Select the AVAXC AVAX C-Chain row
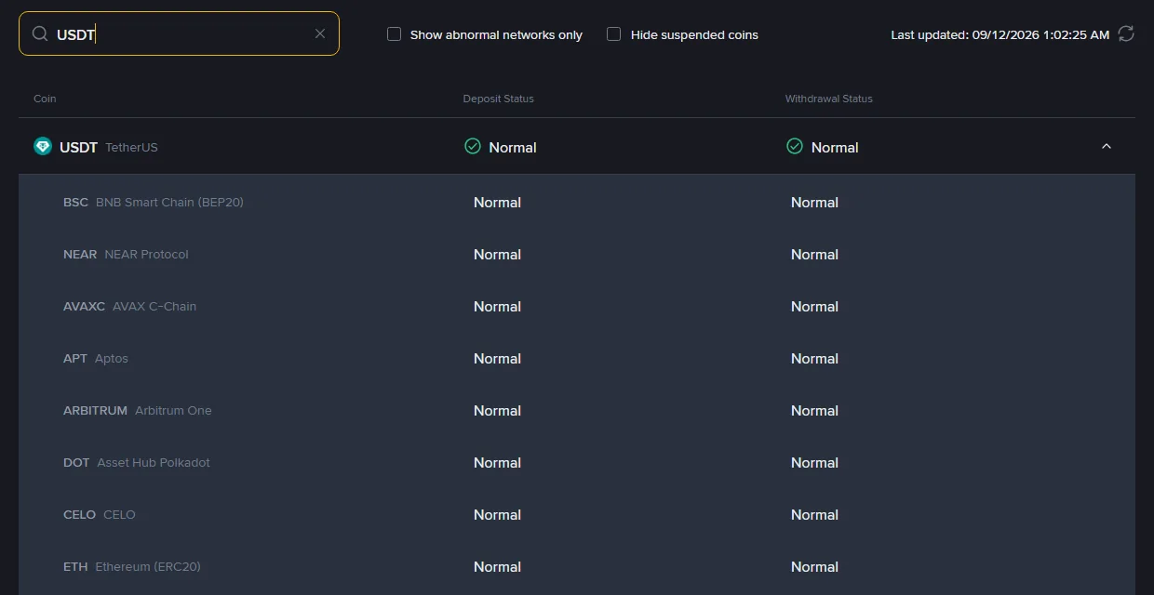Screen dimensions: 1154x595 click(x=577, y=306)
